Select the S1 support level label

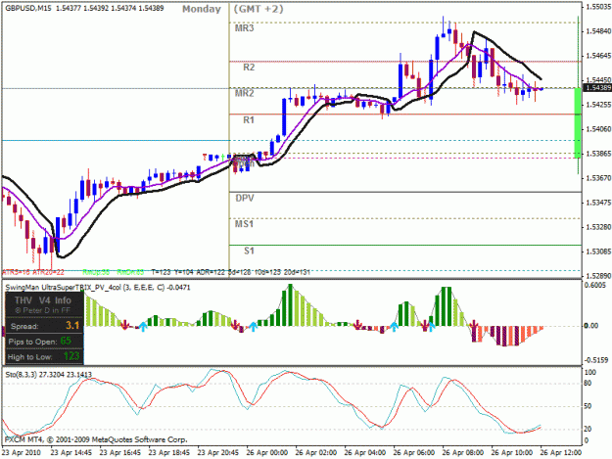[249, 251]
